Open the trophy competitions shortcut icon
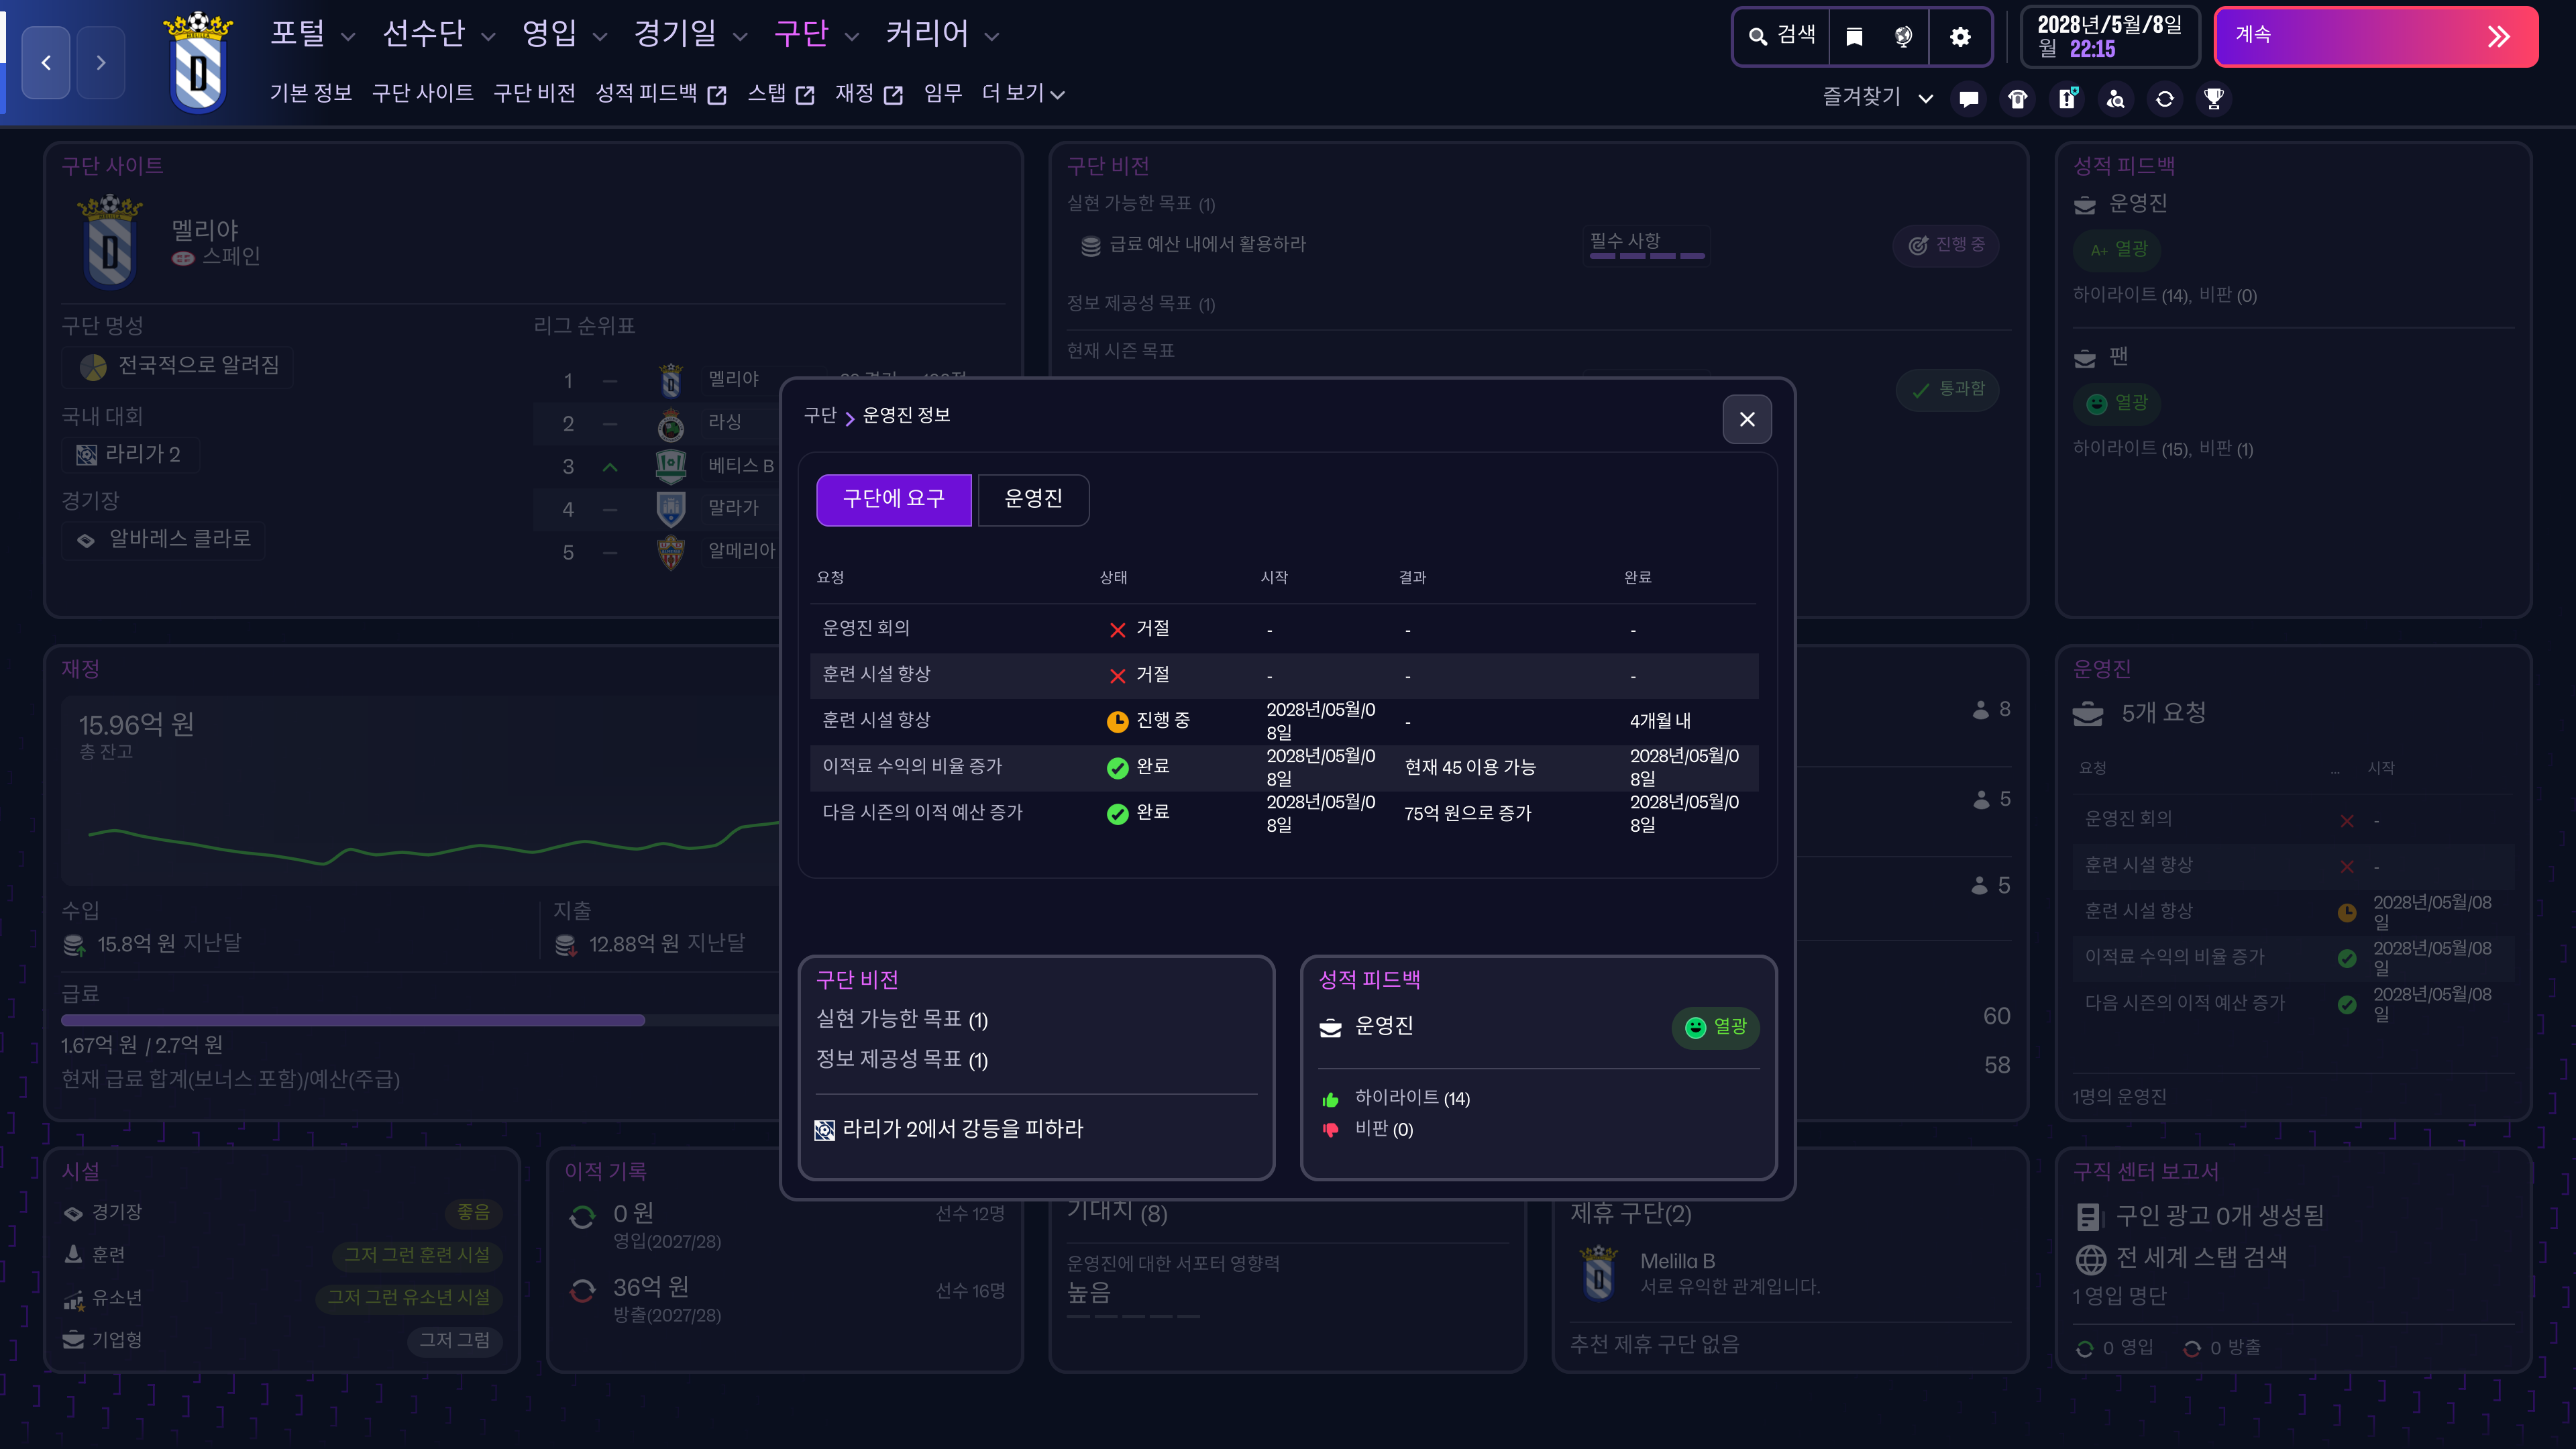Viewport: 2576px width, 1449px height. click(2214, 99)
